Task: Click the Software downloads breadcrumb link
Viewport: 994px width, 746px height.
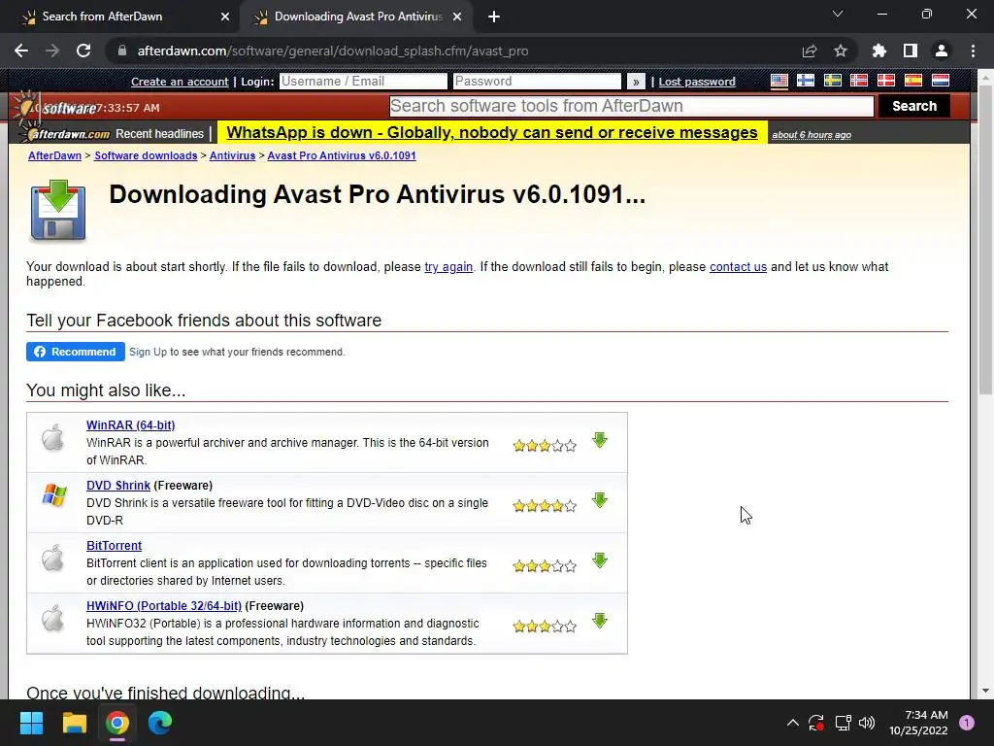Action: [x=146, y=155]
